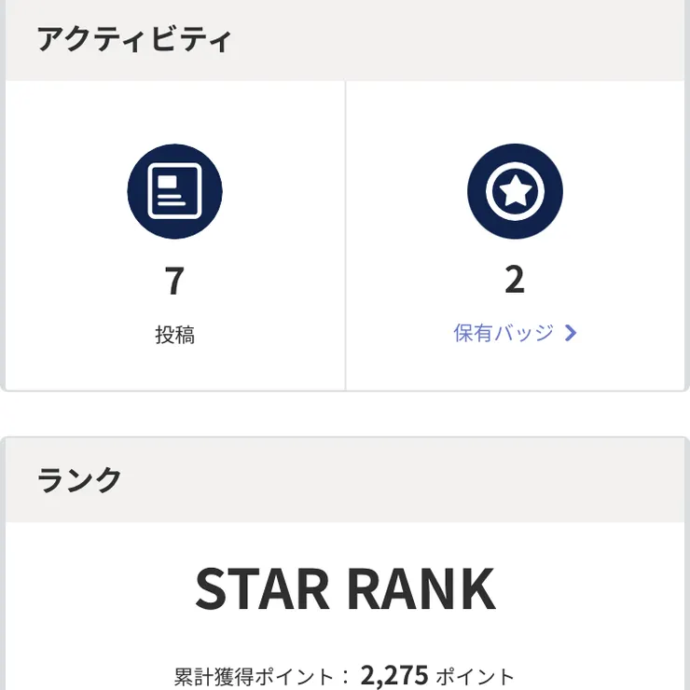Open the 保有バッジ link
Screen dimensions: 690x690
tap(504, 333)
